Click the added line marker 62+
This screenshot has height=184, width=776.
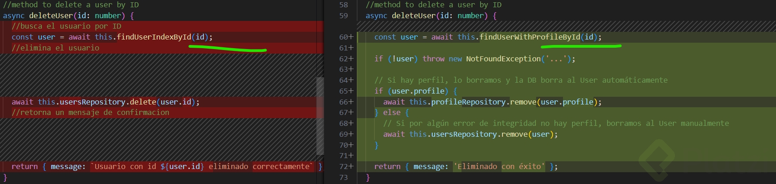346,59
